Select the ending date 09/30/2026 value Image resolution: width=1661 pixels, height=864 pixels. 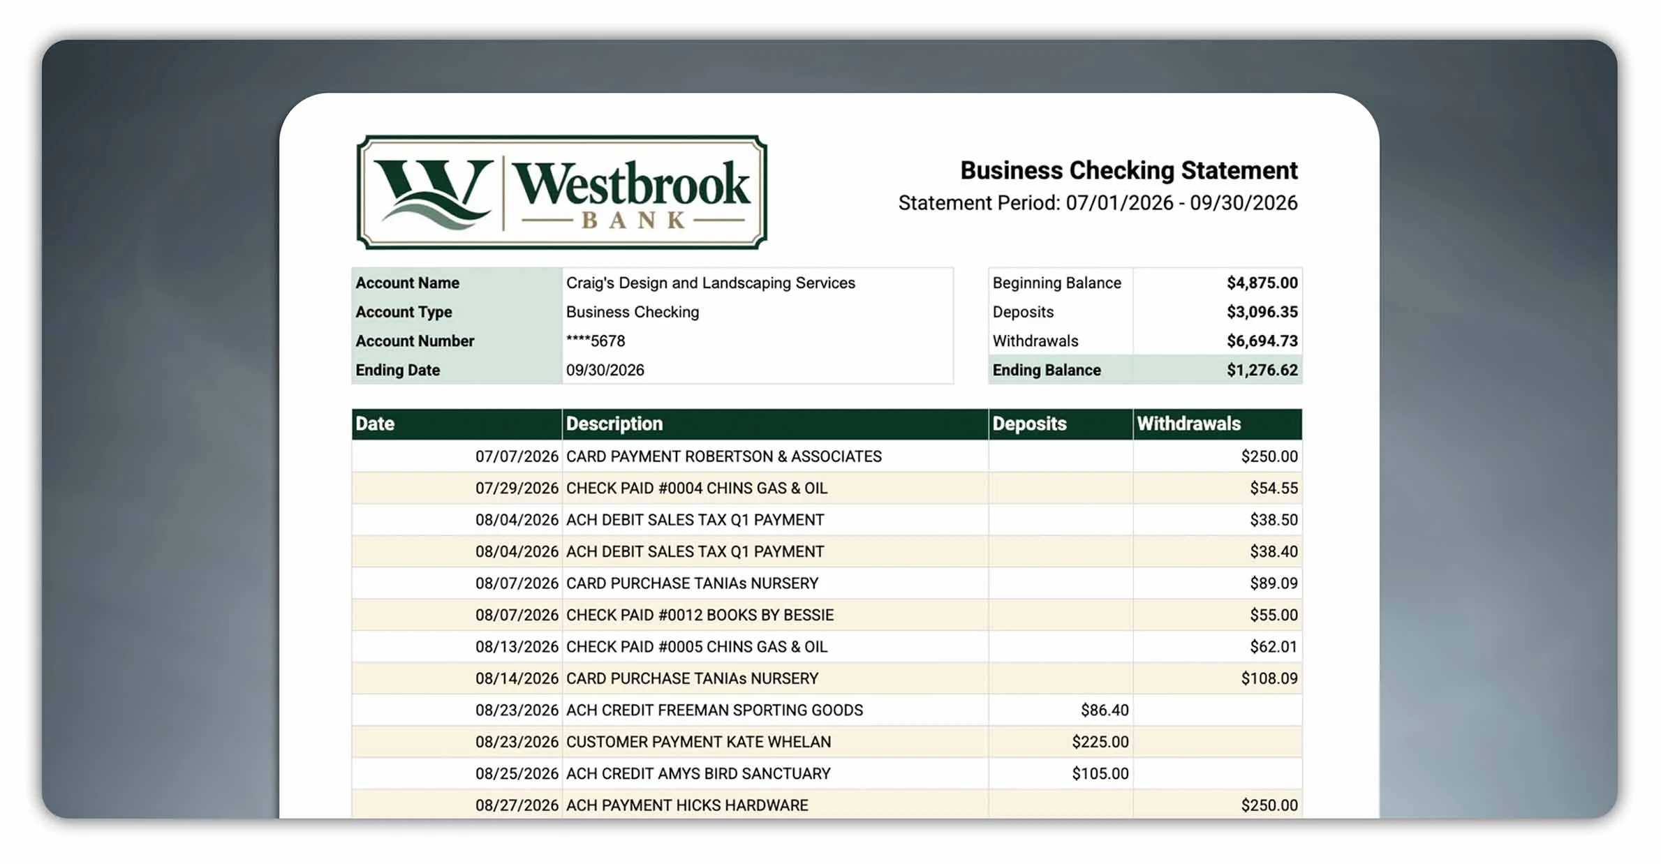pos(605,370)
